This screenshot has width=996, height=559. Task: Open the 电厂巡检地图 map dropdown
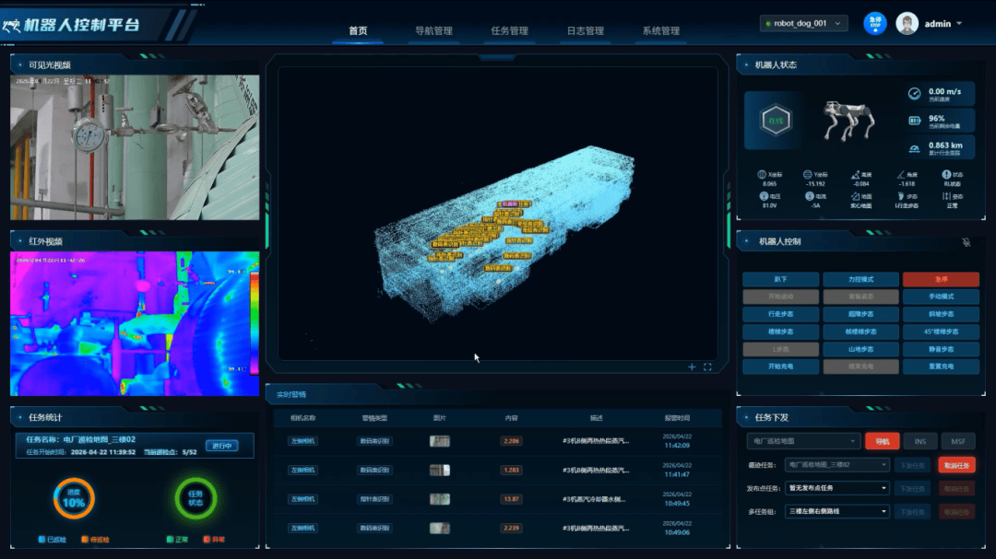(803, 441)
